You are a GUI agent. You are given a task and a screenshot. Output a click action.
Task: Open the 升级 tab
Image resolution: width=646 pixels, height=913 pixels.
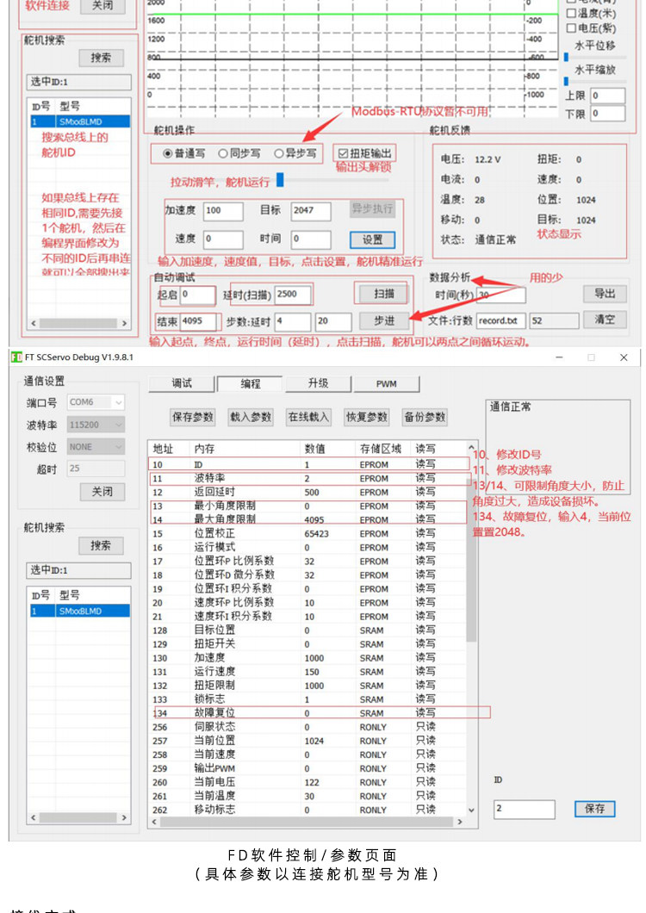[x=318, y=383]
